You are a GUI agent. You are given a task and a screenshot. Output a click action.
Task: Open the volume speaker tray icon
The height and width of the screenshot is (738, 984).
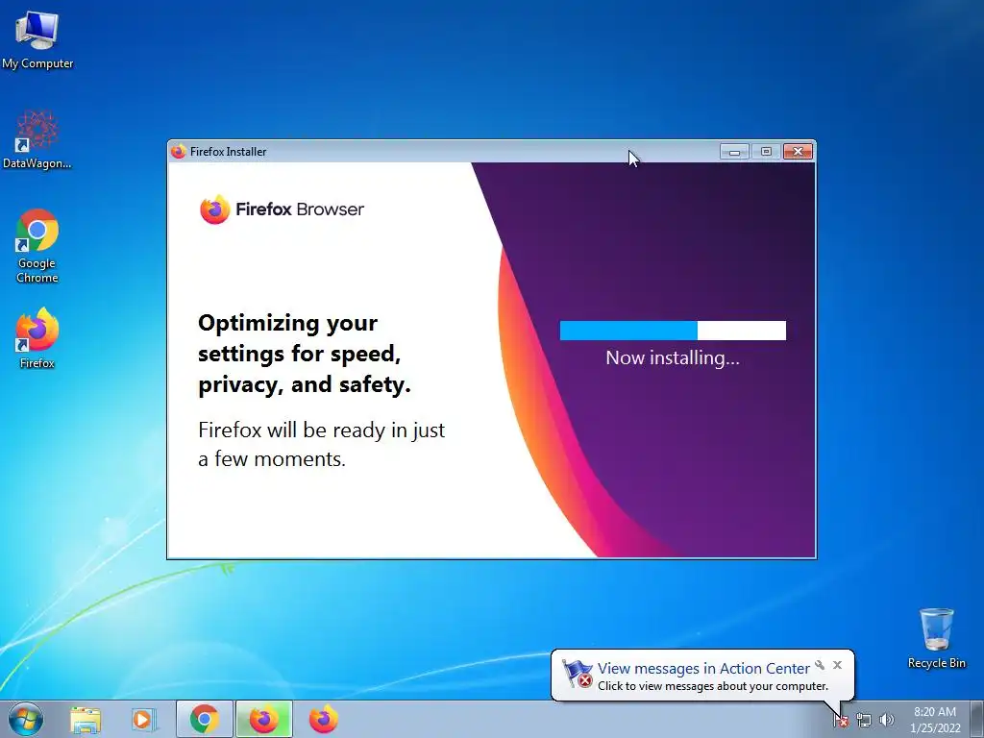[886, 721]
